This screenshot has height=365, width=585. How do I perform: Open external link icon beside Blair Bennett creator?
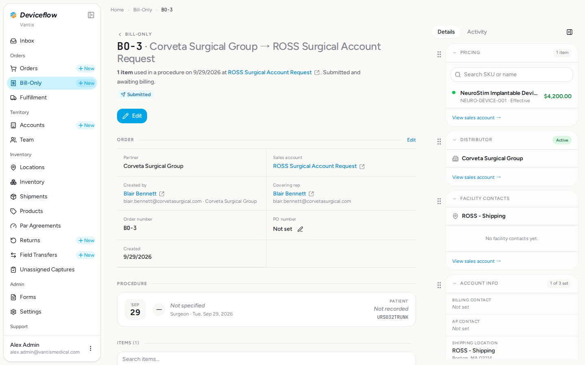click(162, 194)
